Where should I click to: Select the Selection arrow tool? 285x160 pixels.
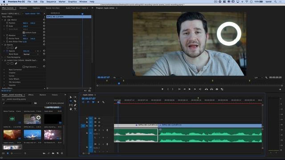[x=71, y=97]
